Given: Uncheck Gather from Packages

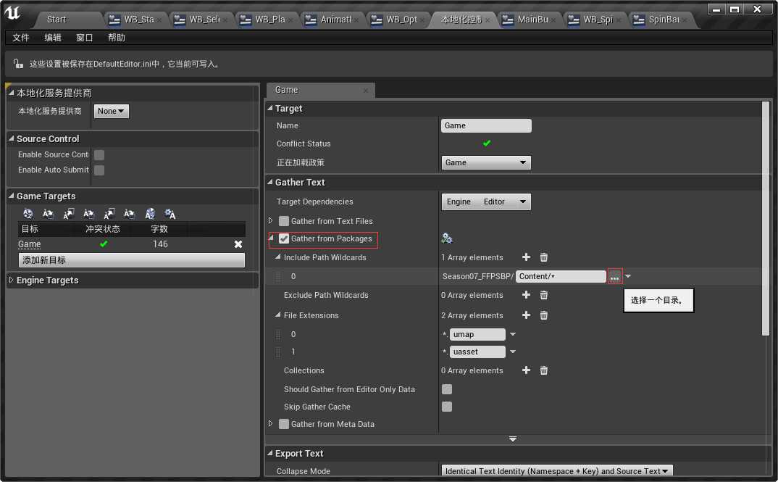Looking at the screenshot, I should 284,238.
